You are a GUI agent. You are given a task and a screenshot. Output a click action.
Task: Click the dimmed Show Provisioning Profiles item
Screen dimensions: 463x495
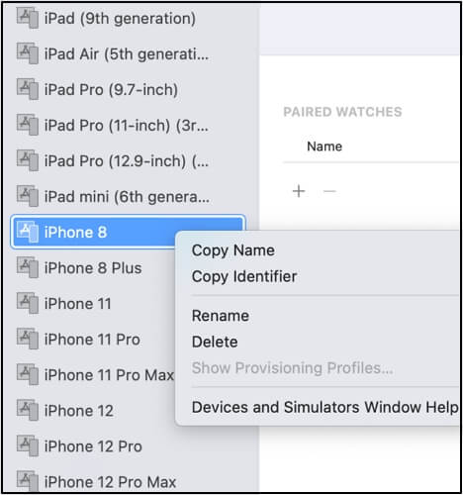(292, 368)
